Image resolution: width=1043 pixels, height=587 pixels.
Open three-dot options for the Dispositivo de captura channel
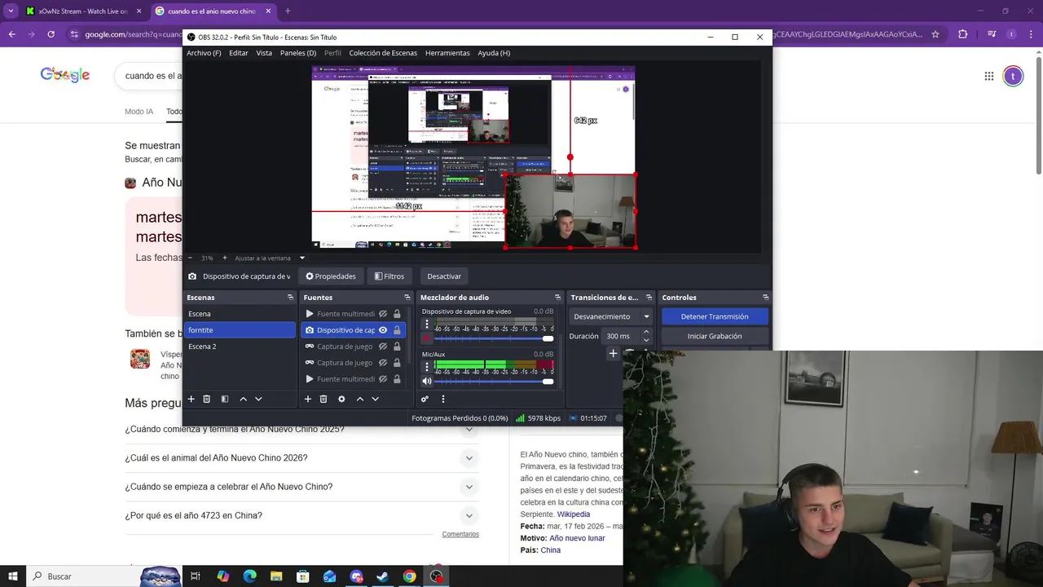point(426,324)
